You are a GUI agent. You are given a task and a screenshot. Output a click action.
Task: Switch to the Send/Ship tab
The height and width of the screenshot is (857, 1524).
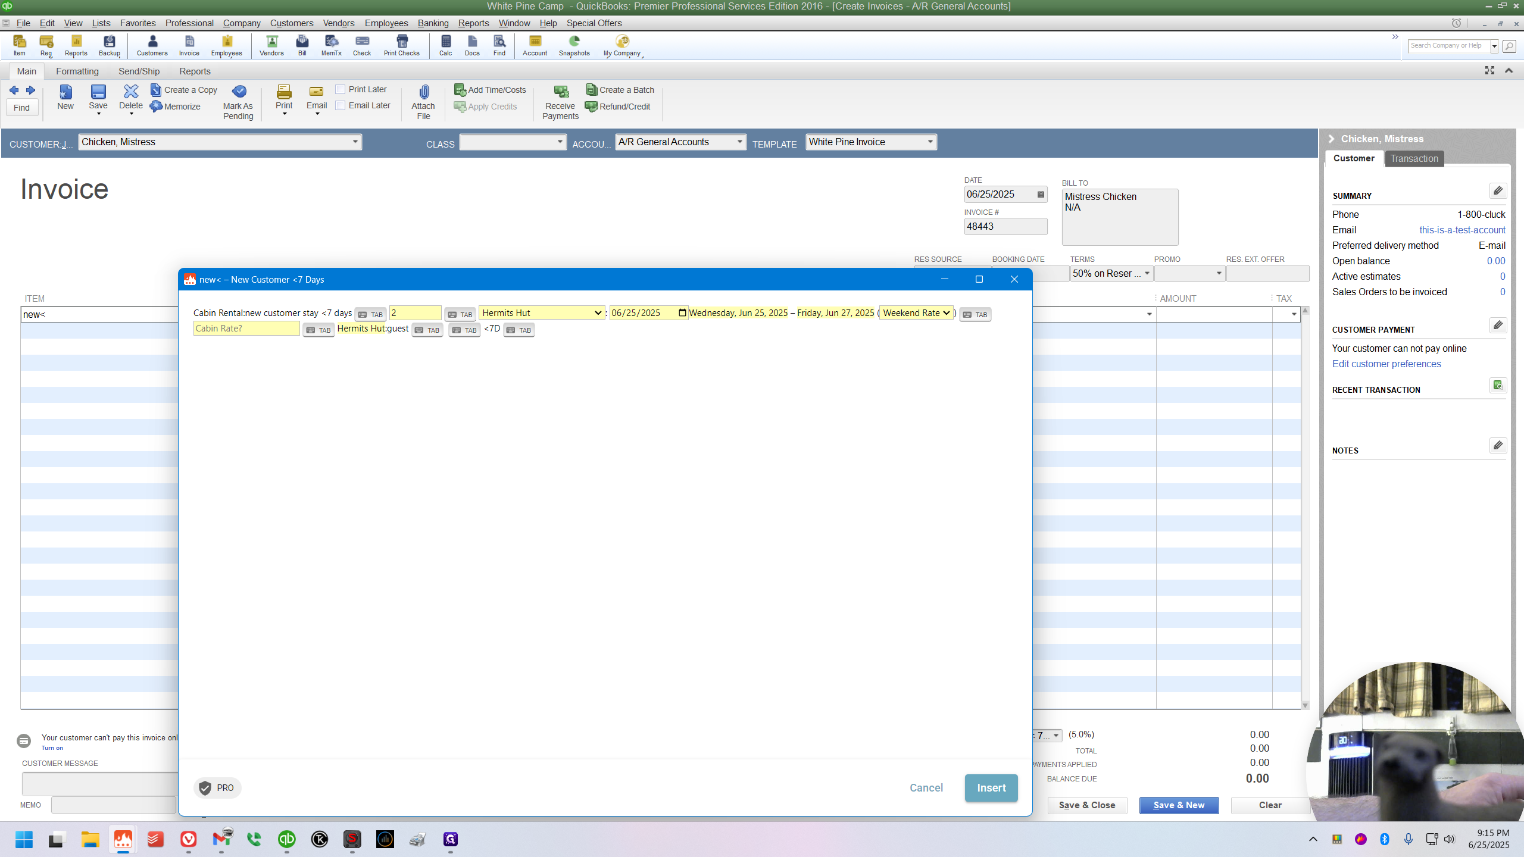click(139, 71)
